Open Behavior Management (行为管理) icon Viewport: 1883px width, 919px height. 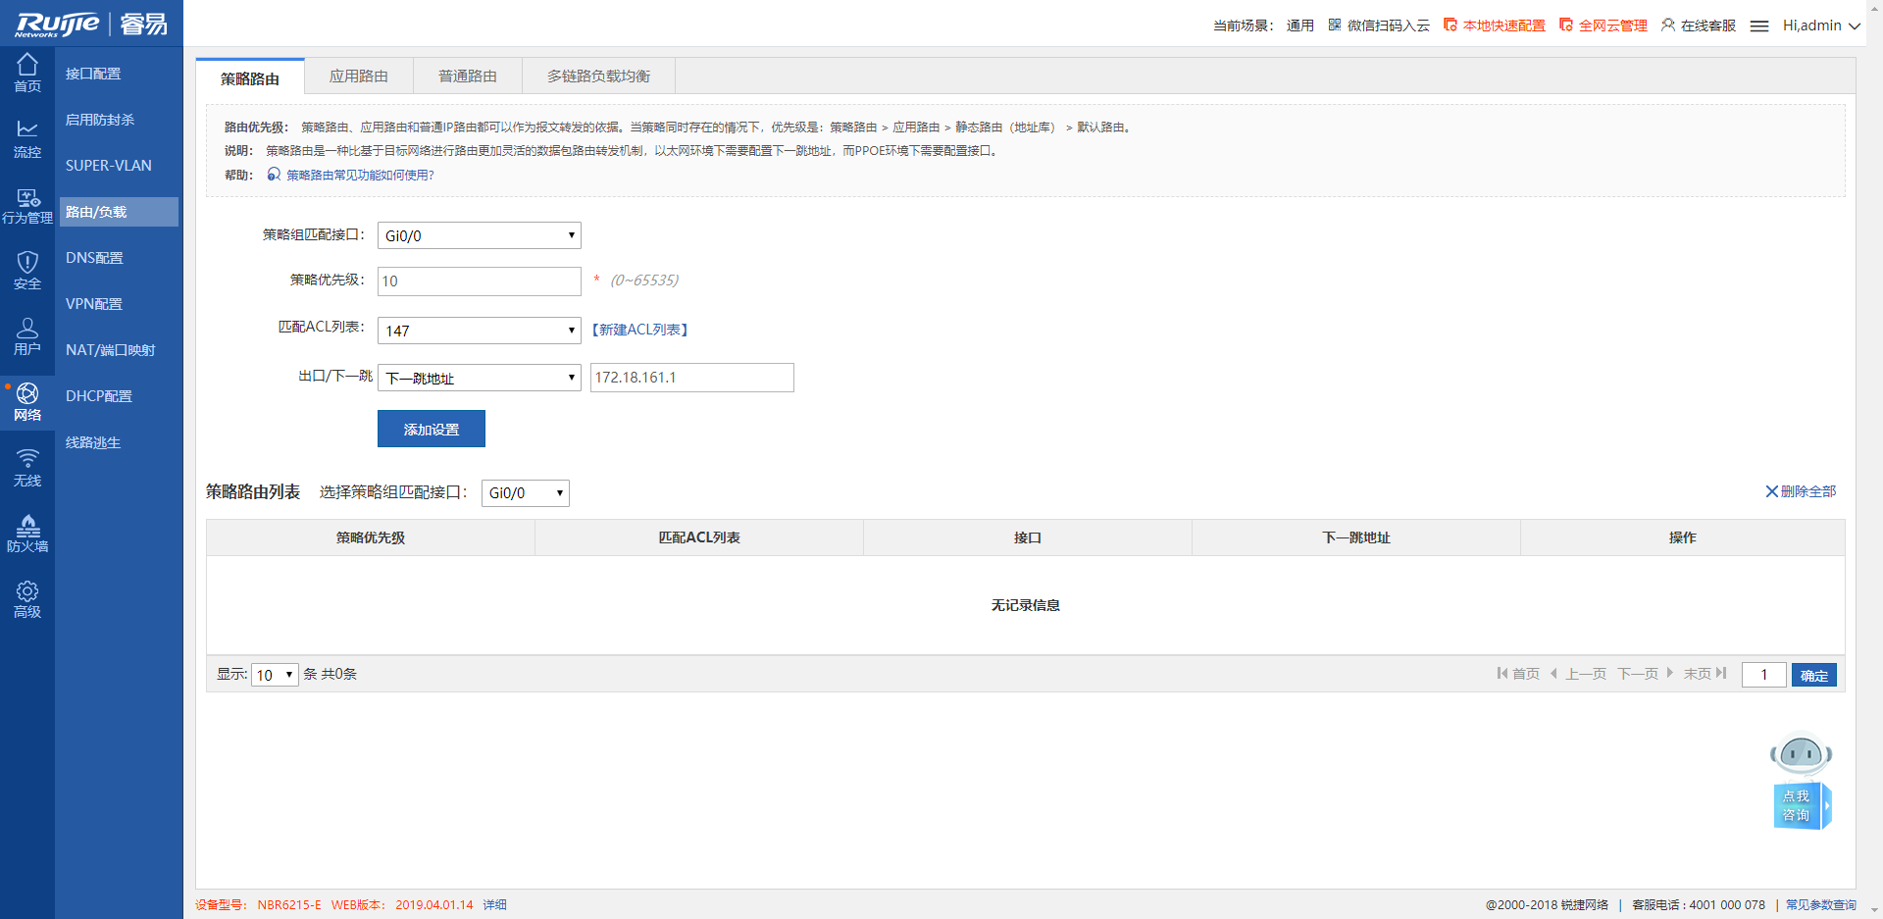tap(27, 205)
